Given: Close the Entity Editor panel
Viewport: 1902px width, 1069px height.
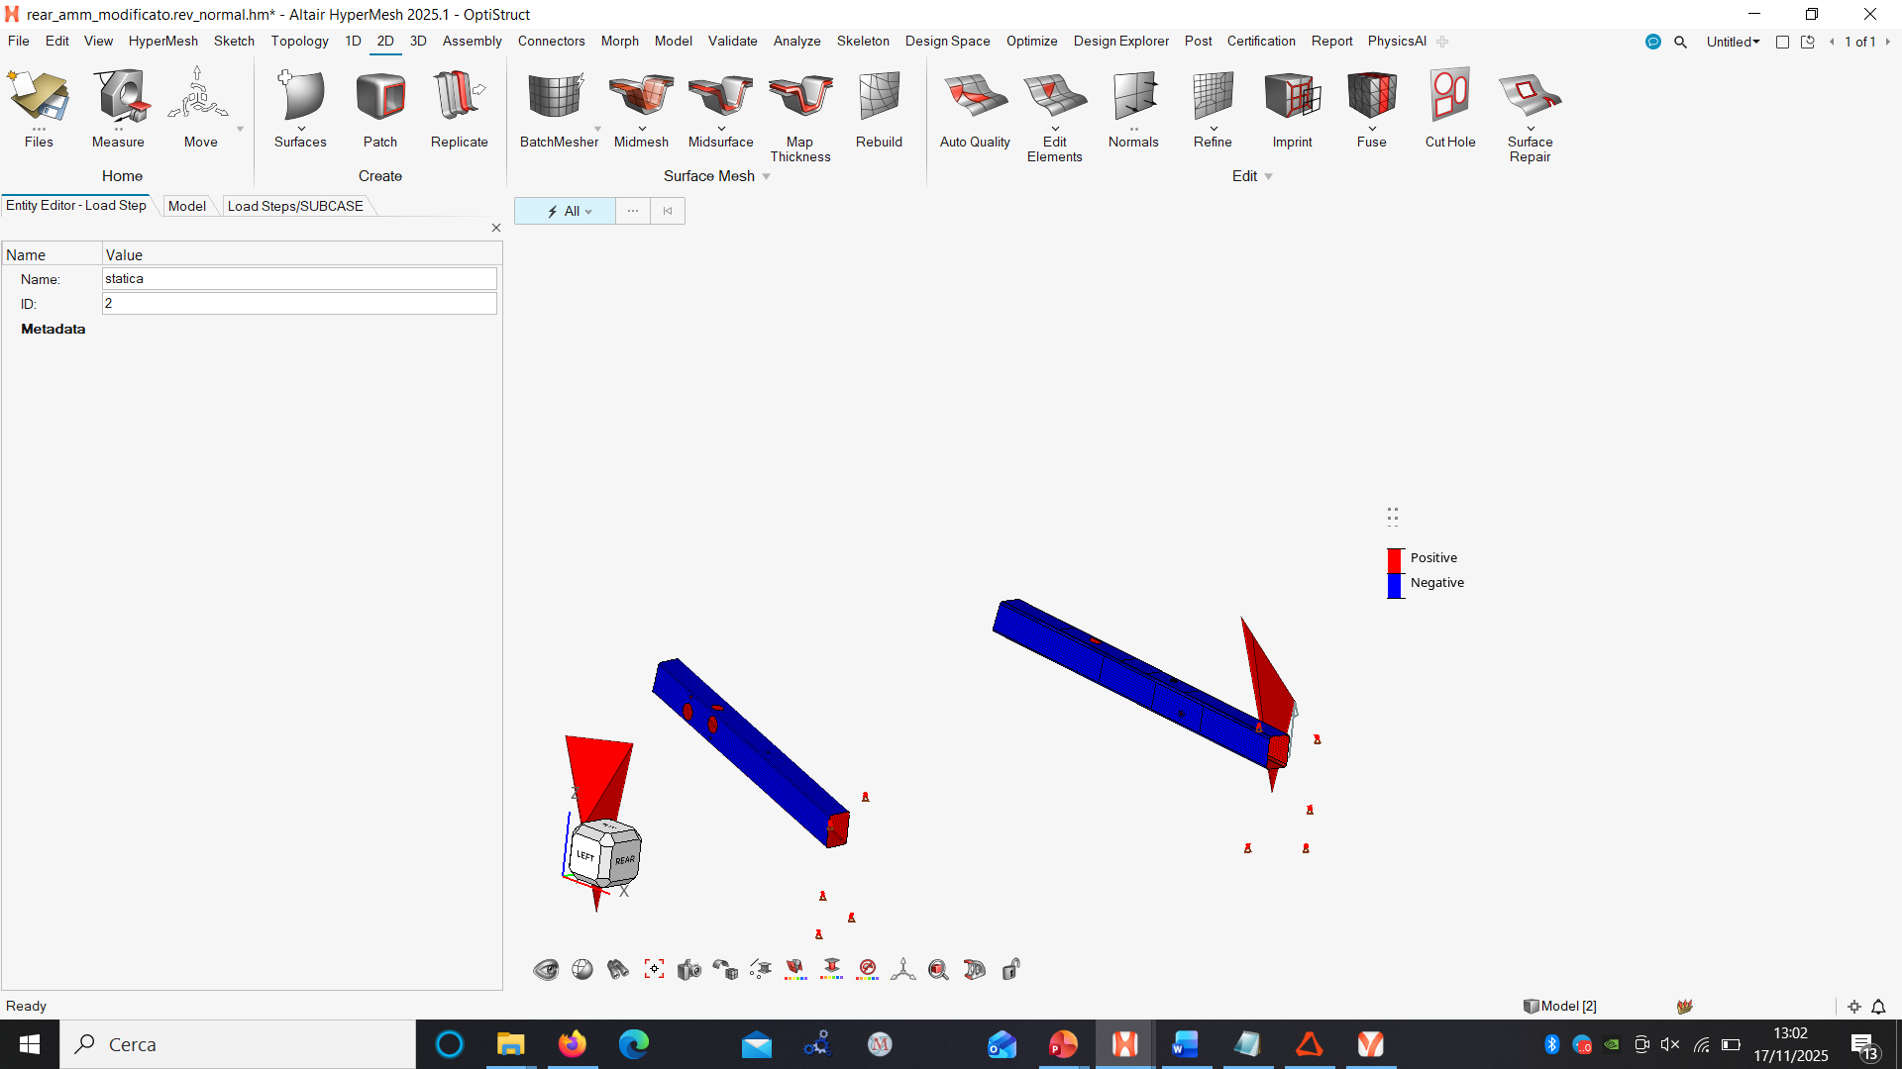Looking at the screenshot, I should [496, 228].
